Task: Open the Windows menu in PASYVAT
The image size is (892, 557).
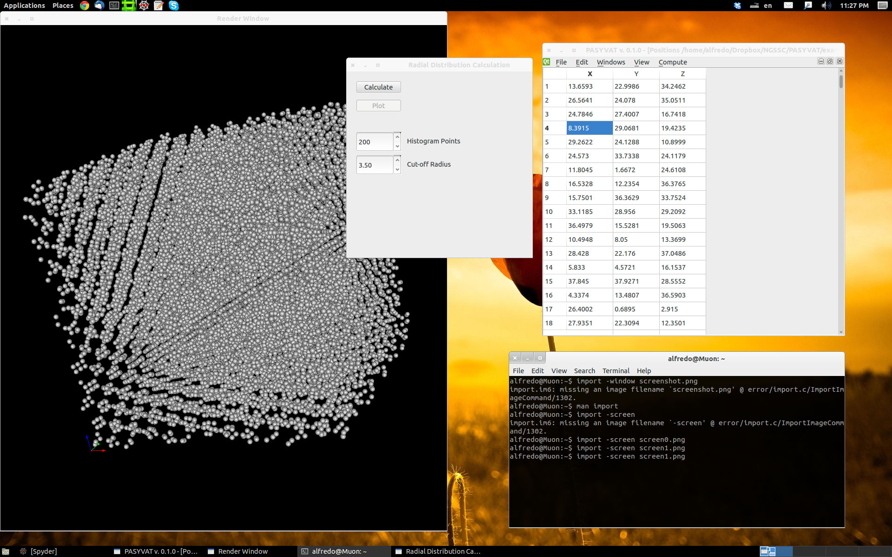Action: tap(610, 62)
